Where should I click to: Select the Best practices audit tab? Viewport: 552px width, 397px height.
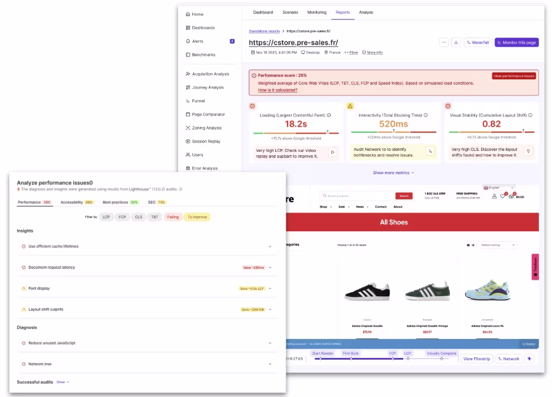[120, 203]
